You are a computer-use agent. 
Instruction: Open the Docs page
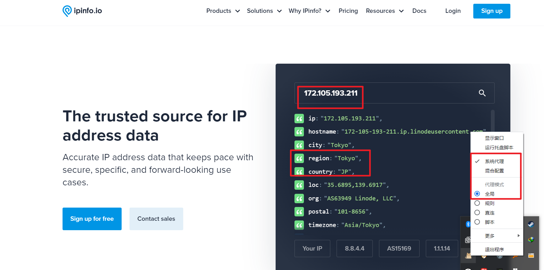419,11
